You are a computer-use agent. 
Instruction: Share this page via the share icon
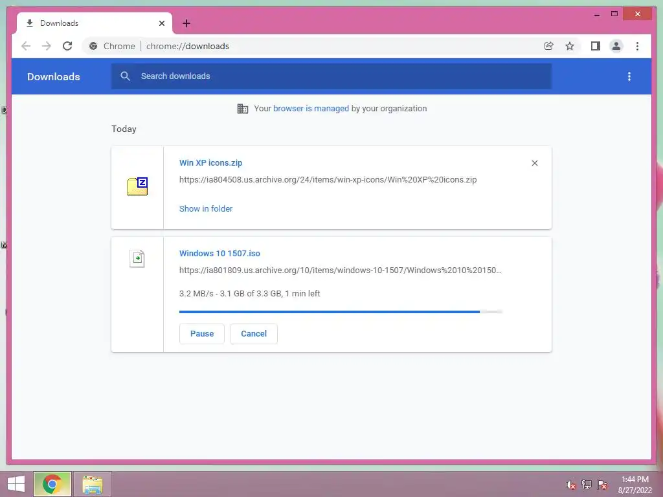click(x=549, y=46)
